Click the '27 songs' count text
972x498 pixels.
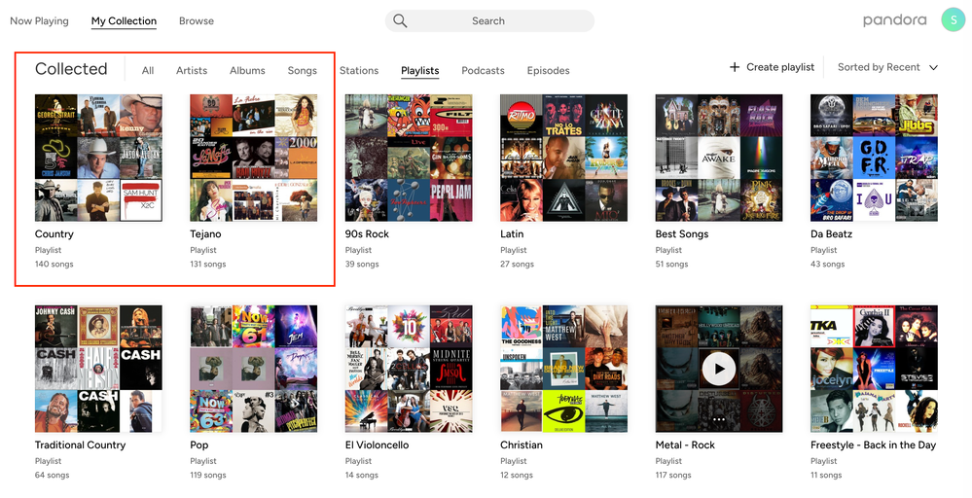click(517, 265)
